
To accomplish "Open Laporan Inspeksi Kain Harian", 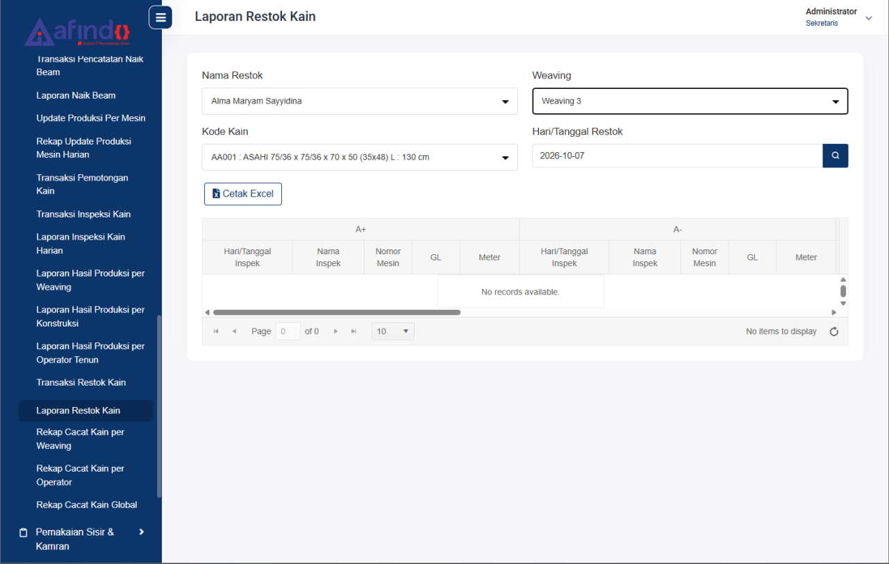I will click(x=81, y=244).
